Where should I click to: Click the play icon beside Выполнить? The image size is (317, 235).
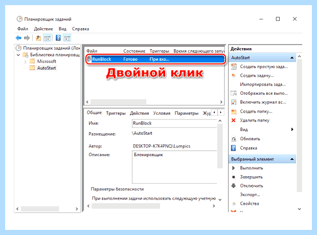[234, 168]
